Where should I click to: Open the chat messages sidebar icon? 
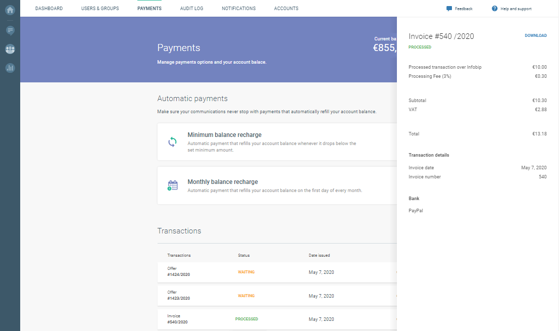pos(10,30)
